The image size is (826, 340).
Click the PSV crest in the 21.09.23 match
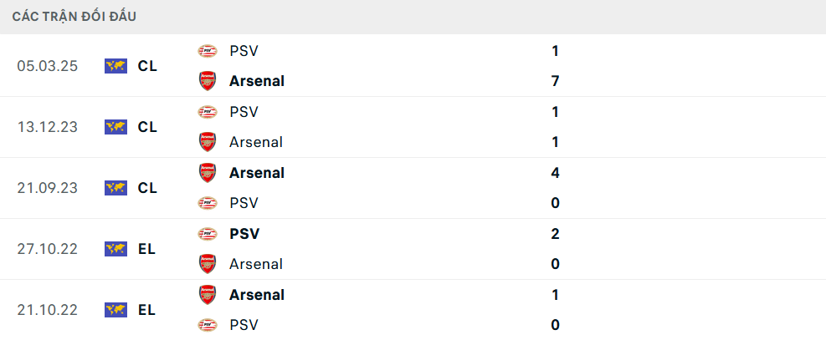[207, 203]
